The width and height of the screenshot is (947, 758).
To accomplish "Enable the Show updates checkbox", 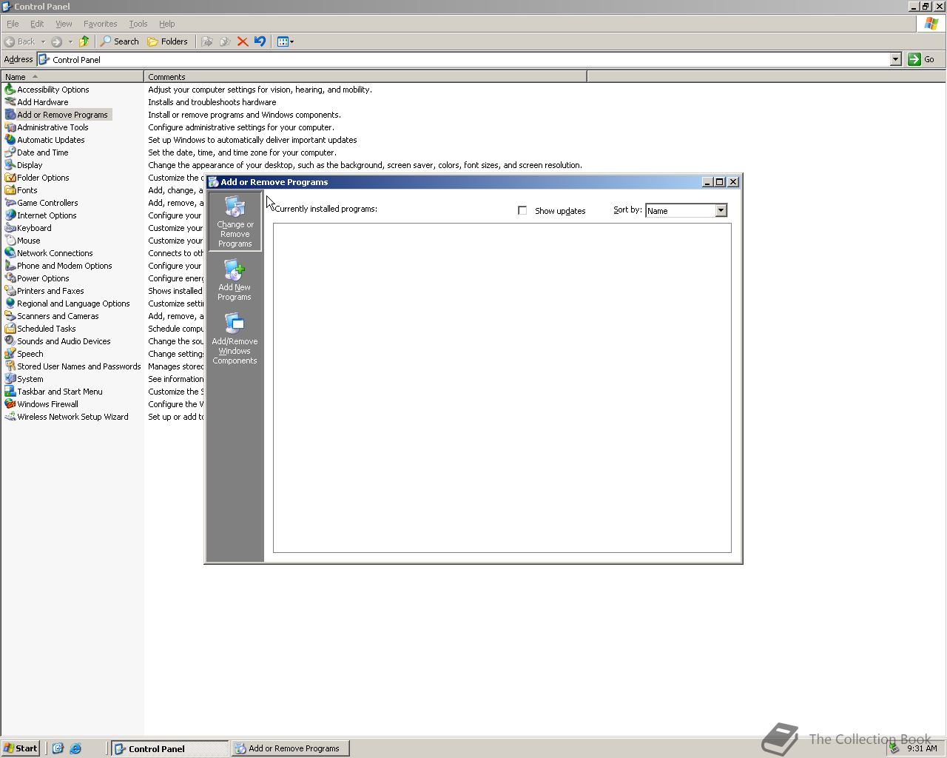I will 522,211.
